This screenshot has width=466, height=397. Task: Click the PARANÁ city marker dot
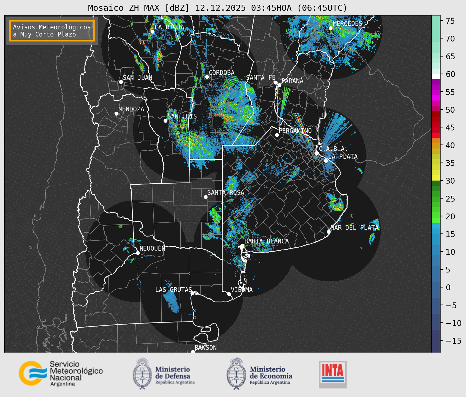pos(279,85)
